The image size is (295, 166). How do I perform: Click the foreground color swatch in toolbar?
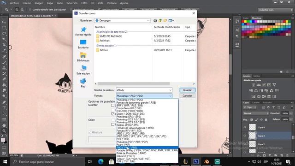pyautogui.click(x=3, y=140)
